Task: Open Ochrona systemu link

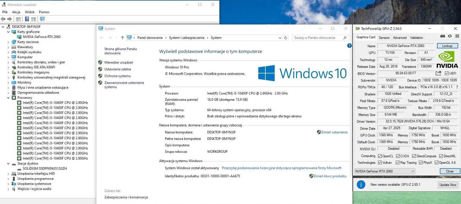Action: pyautogui.click(x=117, y=76)
